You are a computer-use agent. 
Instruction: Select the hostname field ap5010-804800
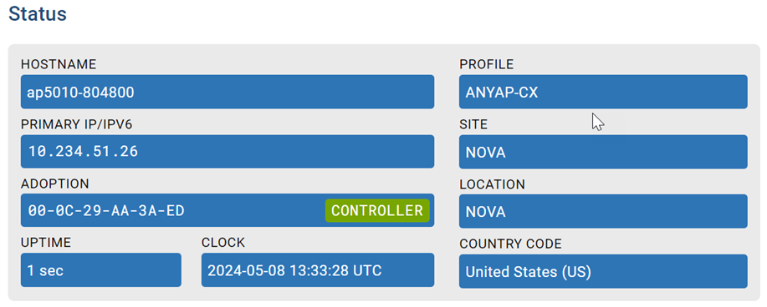coord(228,92)
